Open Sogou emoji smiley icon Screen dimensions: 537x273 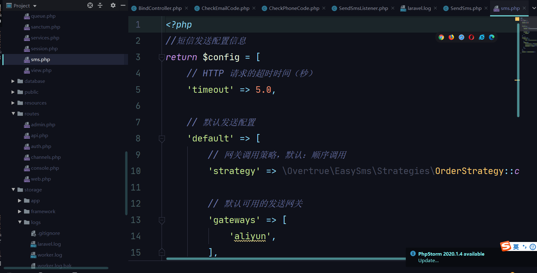click(x=533, y=247)
